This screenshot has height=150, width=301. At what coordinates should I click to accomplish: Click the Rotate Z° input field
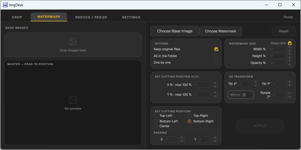pyautogui.click(x=278, y=95)
